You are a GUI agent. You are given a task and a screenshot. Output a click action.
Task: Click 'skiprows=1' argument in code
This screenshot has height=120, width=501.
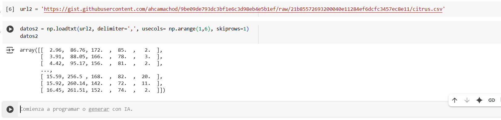[x=231, y=29]
